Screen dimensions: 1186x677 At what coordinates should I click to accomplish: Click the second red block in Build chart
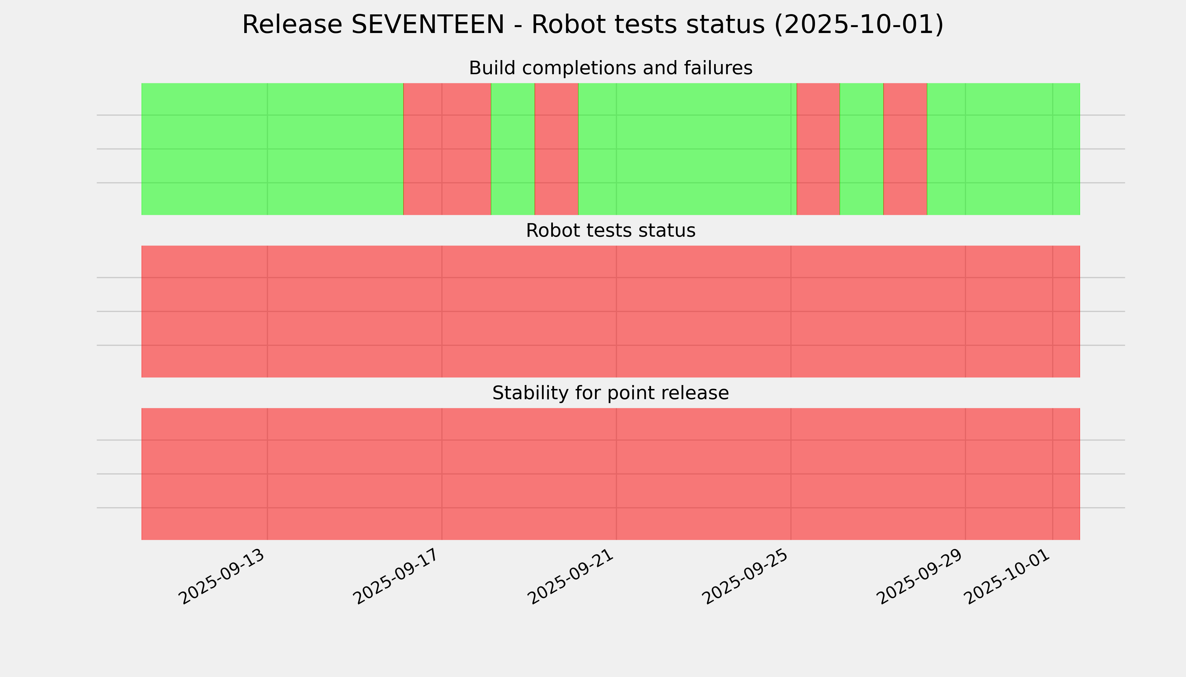[x=556, y=149]
